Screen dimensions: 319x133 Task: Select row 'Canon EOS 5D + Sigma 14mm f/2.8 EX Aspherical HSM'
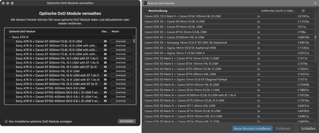229,48
